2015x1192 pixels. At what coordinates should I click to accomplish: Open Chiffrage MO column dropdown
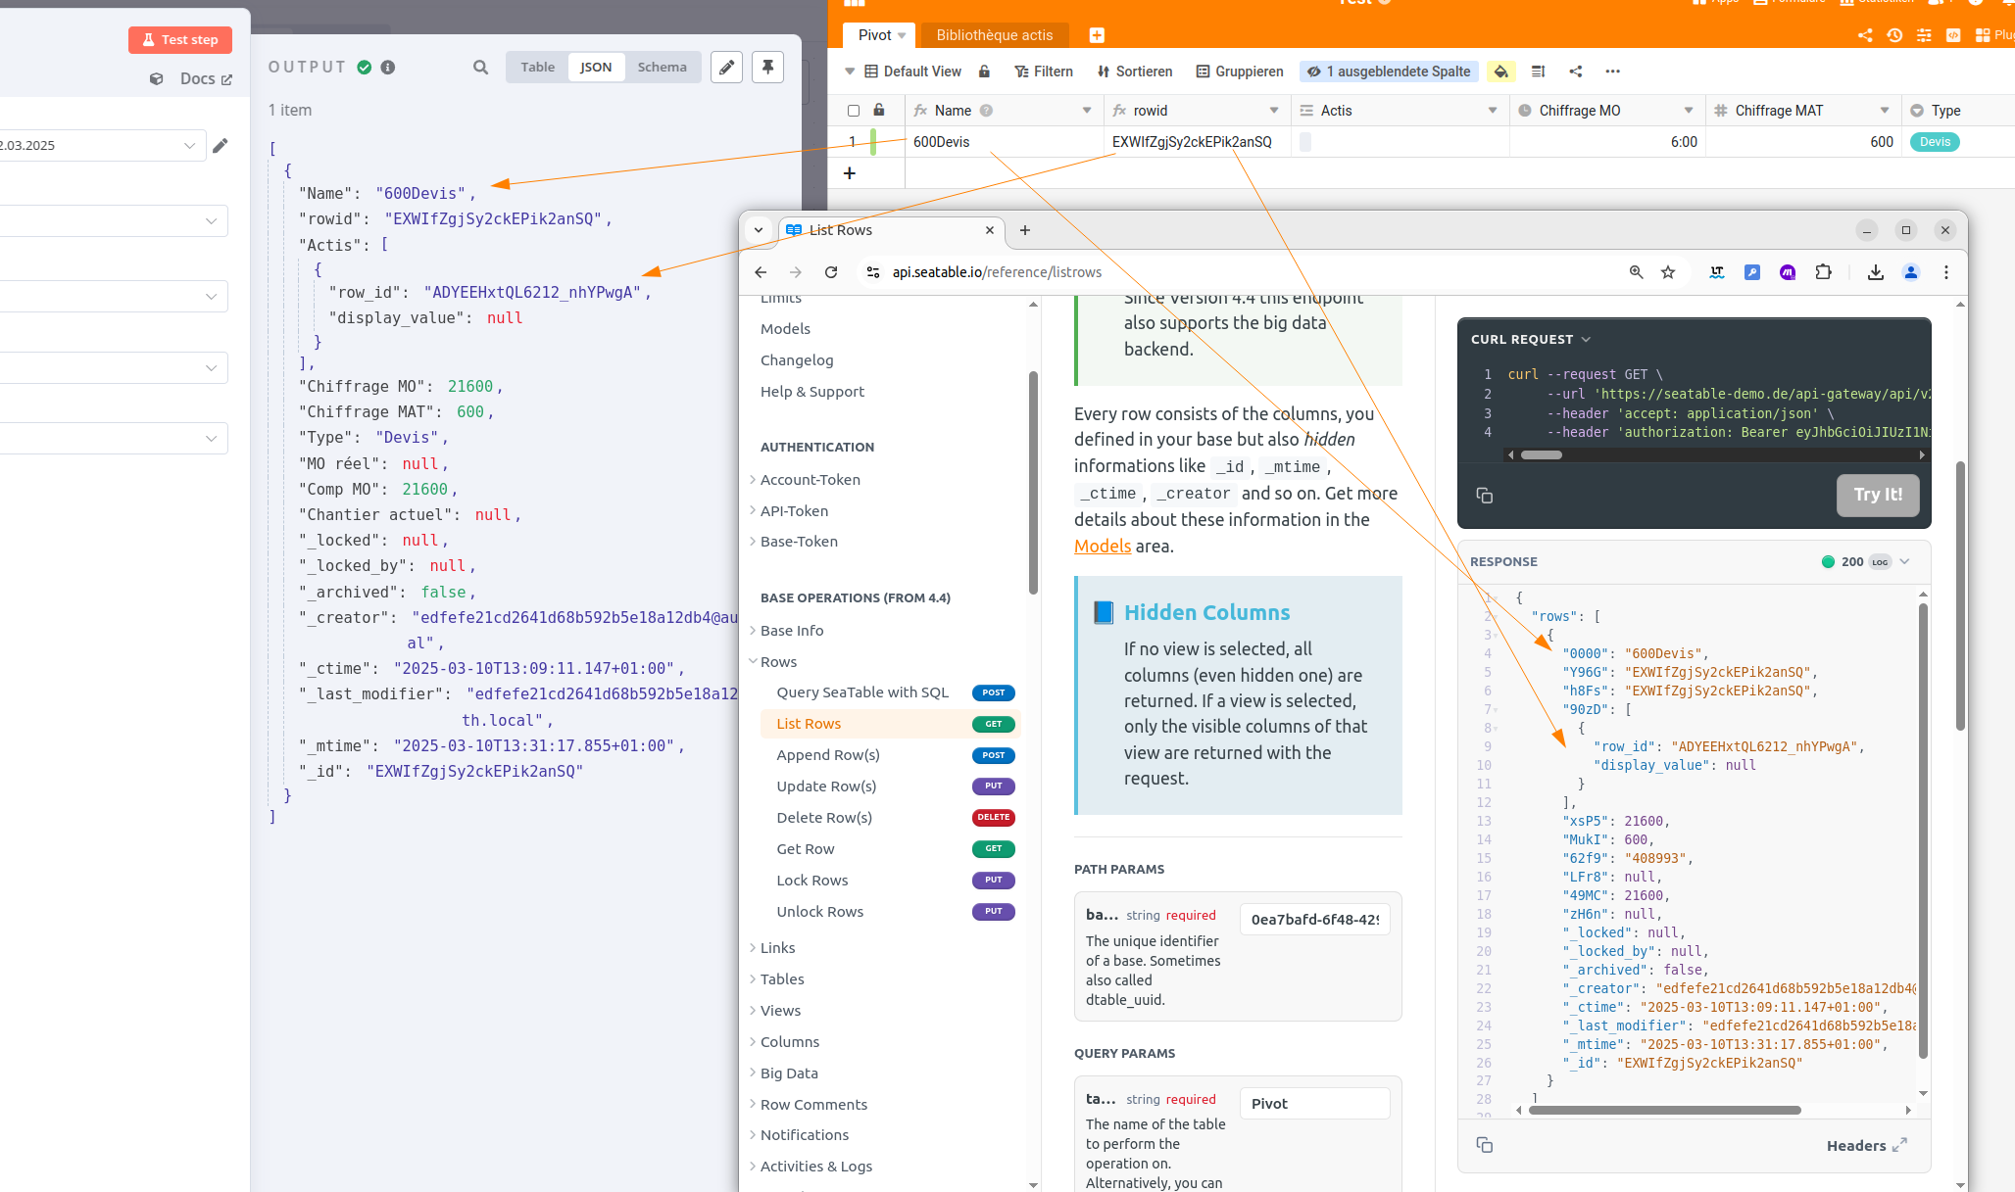click(1689, 111)
